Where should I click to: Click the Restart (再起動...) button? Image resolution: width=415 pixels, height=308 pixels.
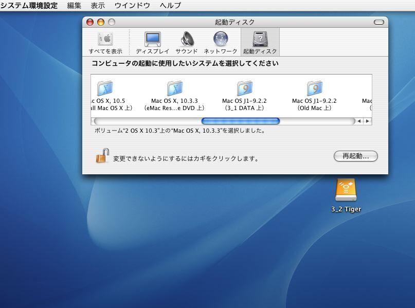click(x=355, y=156)
